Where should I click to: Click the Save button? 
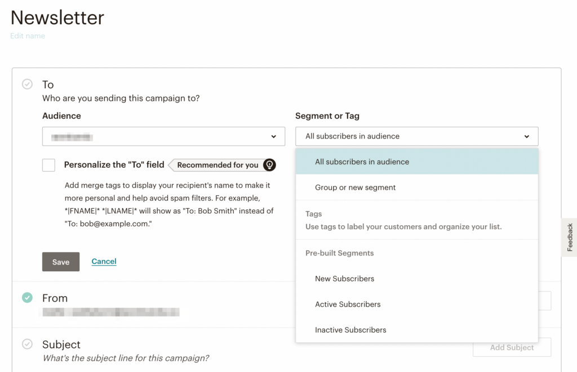60,261
